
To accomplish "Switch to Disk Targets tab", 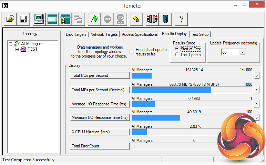I will click(x=76, y=34).
